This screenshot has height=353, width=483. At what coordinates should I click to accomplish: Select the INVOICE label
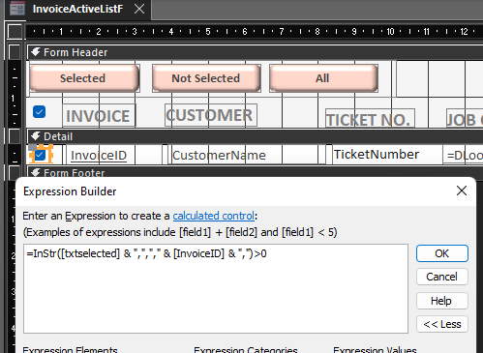click(99, 115)
